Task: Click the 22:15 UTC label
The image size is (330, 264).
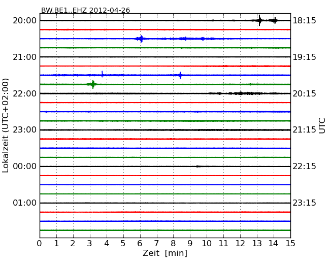Action: click(304, 167)
